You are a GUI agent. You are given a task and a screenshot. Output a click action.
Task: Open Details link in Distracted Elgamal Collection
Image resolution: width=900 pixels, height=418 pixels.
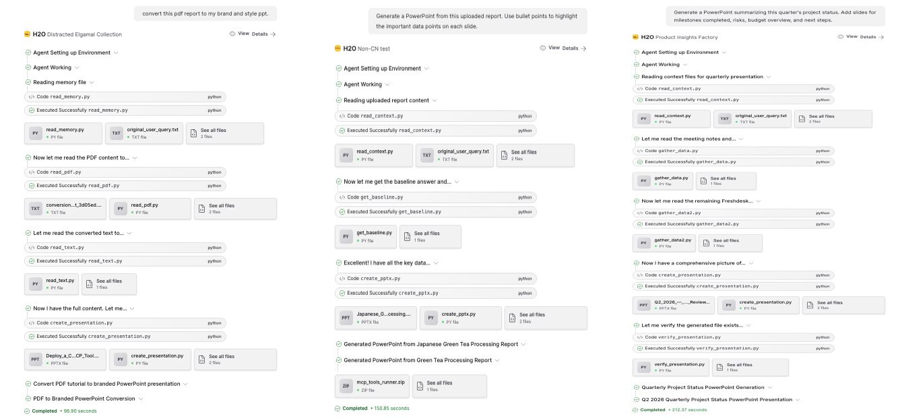click(x=264, y=34)
